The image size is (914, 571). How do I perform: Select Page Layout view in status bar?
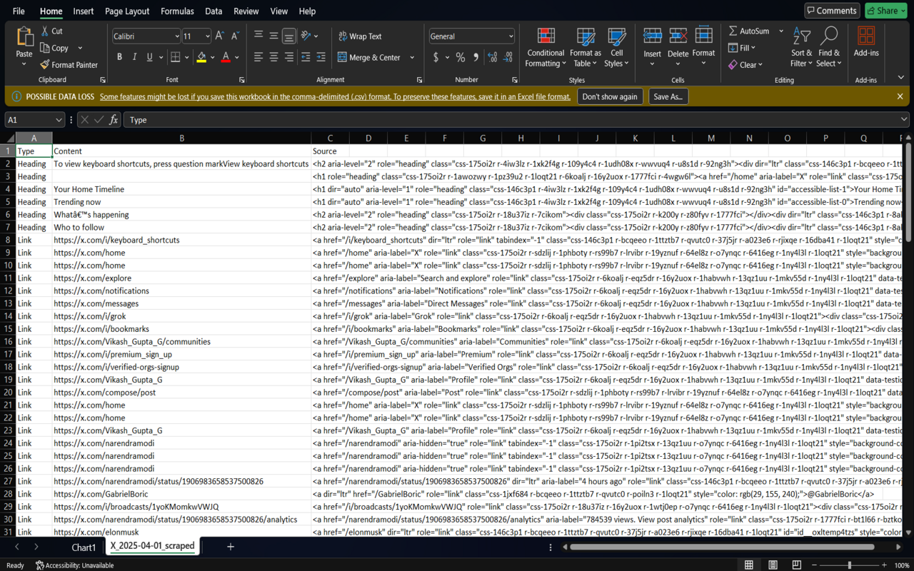click(773, 565)
